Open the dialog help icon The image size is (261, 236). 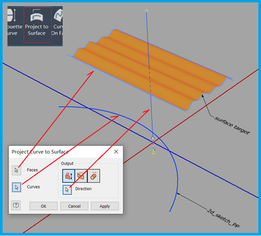tap(16, 205)
